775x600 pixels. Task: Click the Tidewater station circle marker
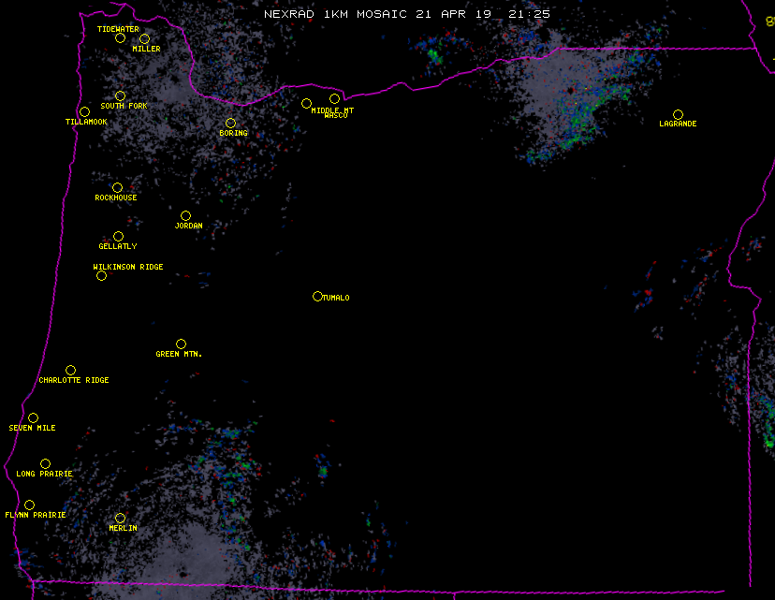click(x=120, y=38)
